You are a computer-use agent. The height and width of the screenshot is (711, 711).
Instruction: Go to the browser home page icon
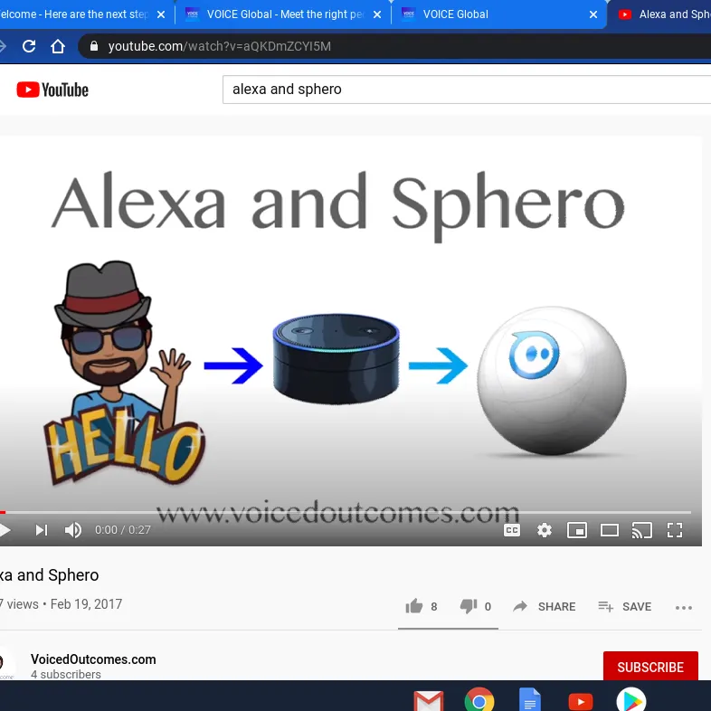coord(58,46)
